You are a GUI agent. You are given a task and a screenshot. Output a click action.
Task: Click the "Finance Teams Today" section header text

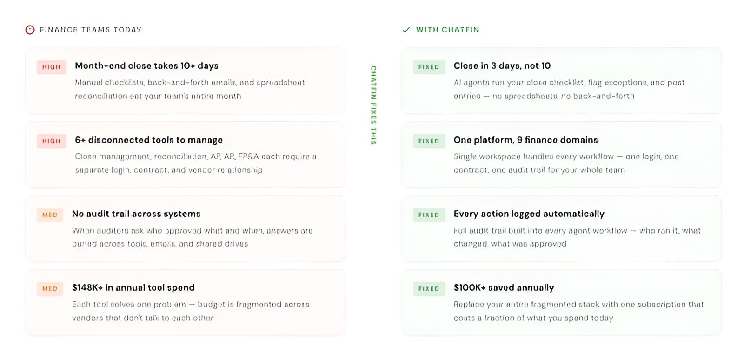tap(91, 30)
